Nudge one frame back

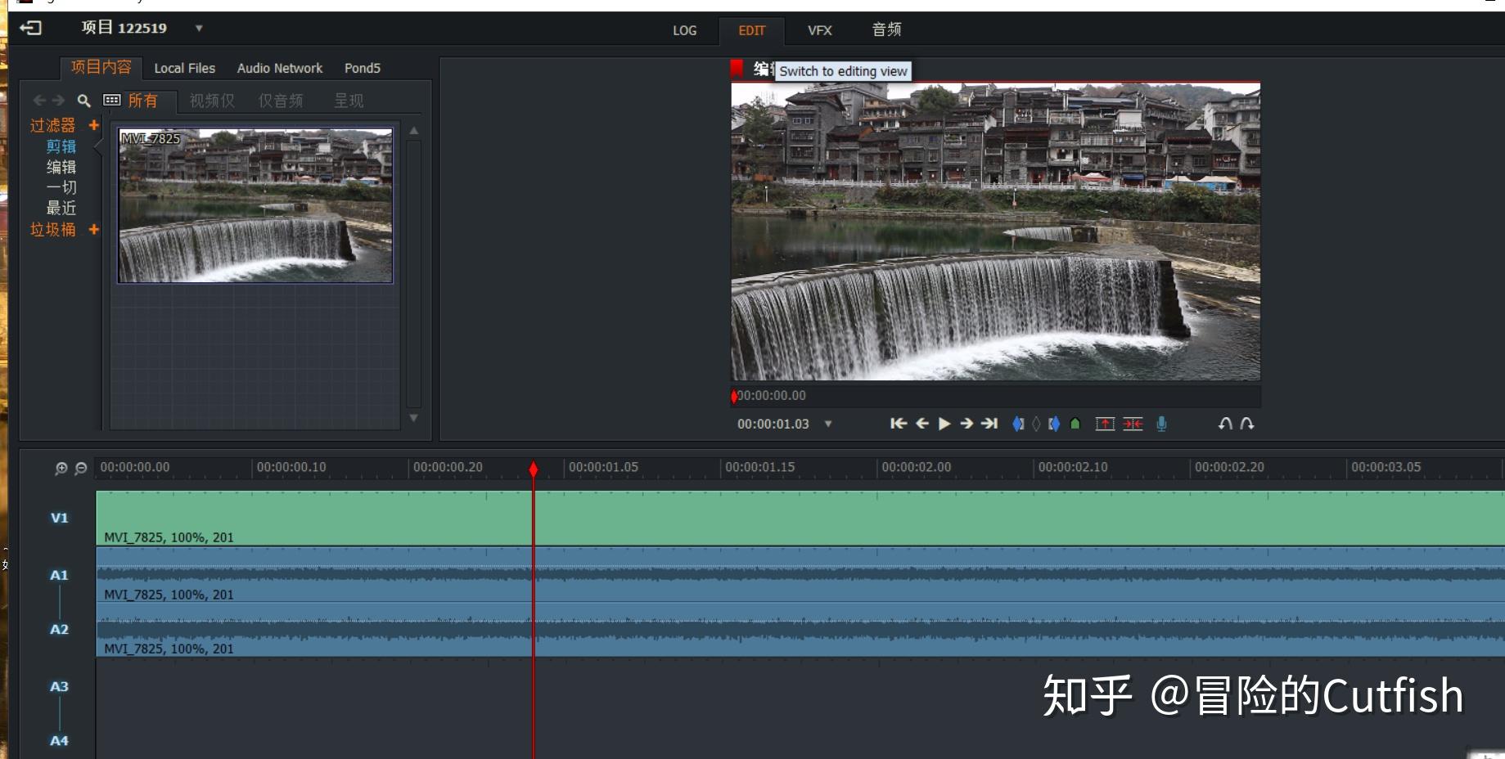click(x=922, y=424)
